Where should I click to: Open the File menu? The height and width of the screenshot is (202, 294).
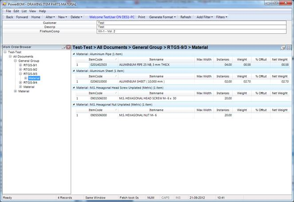[8, 11]
